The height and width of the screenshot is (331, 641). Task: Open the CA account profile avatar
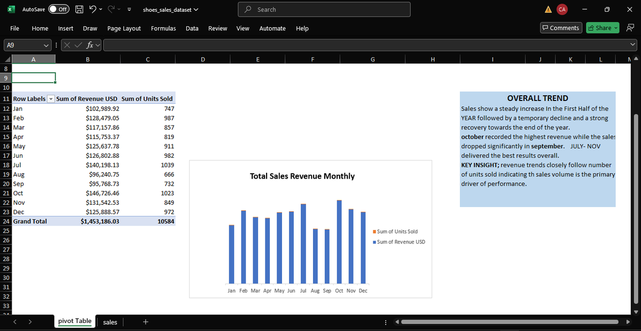(562, 10)
